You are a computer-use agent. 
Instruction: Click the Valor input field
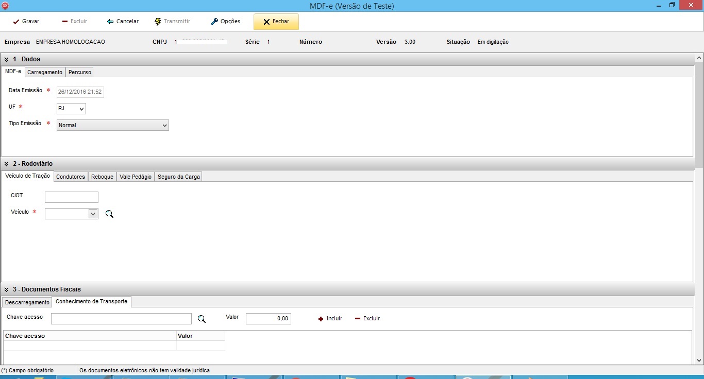[269, 319]
